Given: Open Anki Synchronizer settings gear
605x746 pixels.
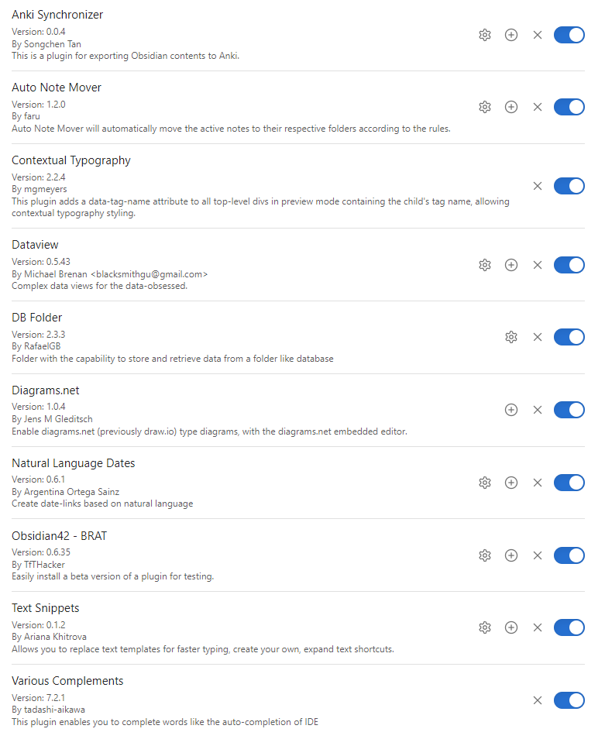Looking at the screenshot, I should pos(485,35).
